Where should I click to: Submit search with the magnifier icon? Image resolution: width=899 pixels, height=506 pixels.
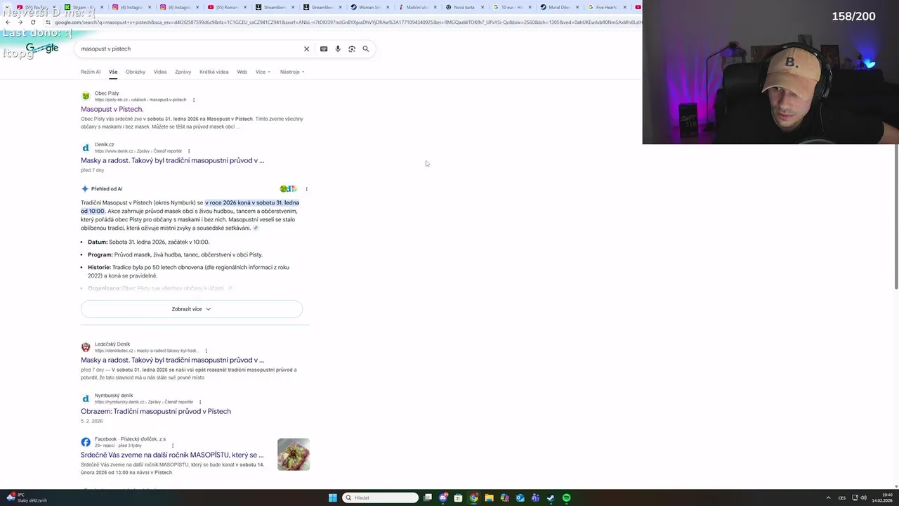366,49
